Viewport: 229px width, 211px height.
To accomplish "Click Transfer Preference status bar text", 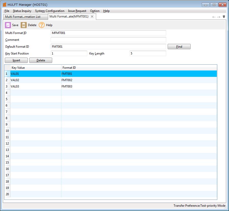I will tap(199, 206).
